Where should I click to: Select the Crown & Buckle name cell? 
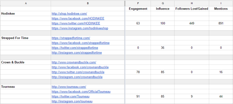coord(26,62)
